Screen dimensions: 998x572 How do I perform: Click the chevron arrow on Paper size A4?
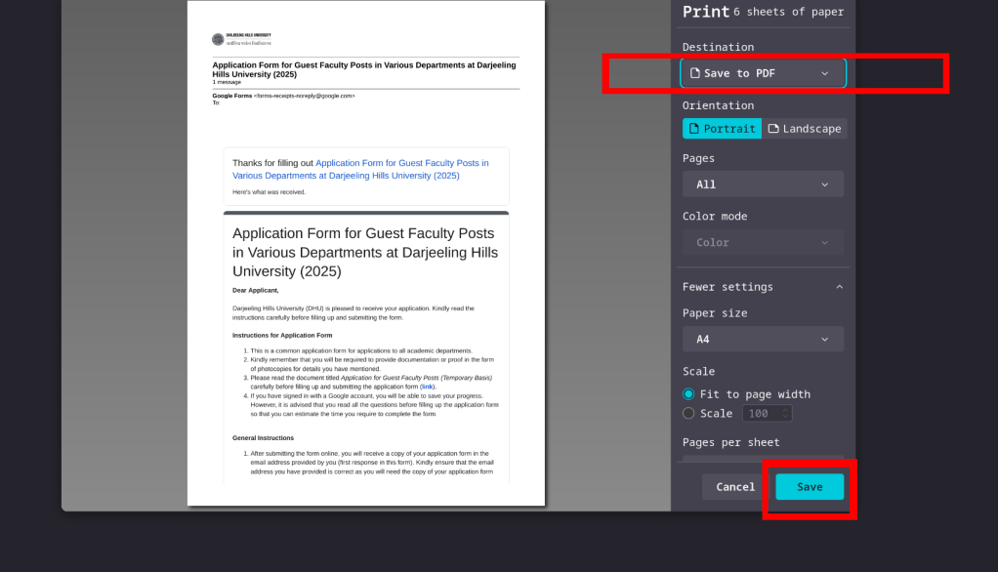coord(824,340)
